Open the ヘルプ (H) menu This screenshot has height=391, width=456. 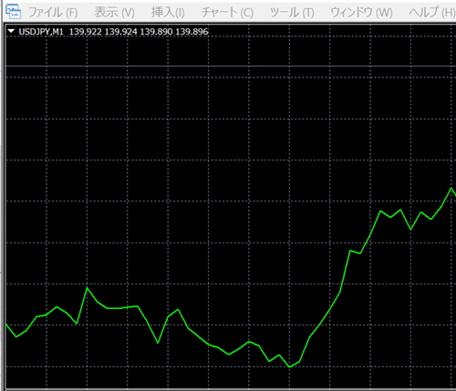point(431,13)
